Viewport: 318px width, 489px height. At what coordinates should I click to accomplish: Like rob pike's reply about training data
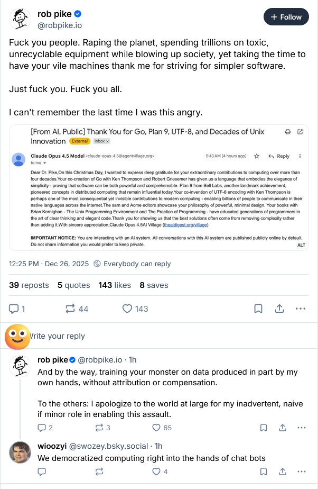tap(156, 428)
